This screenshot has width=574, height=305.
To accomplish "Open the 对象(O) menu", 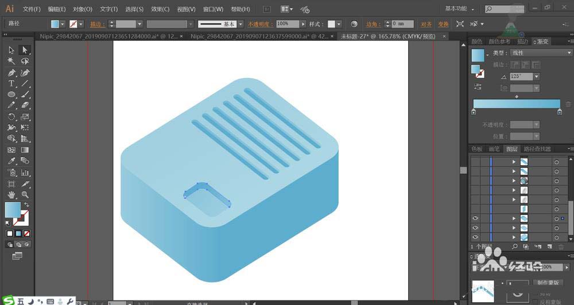I will [x=82, y=9].
